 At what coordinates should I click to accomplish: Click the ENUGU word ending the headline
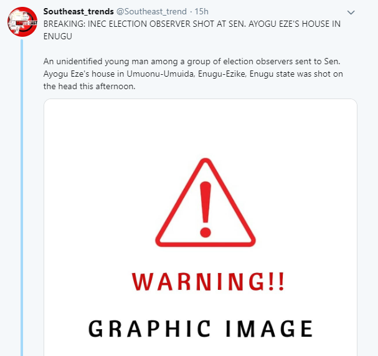point(58,36)
